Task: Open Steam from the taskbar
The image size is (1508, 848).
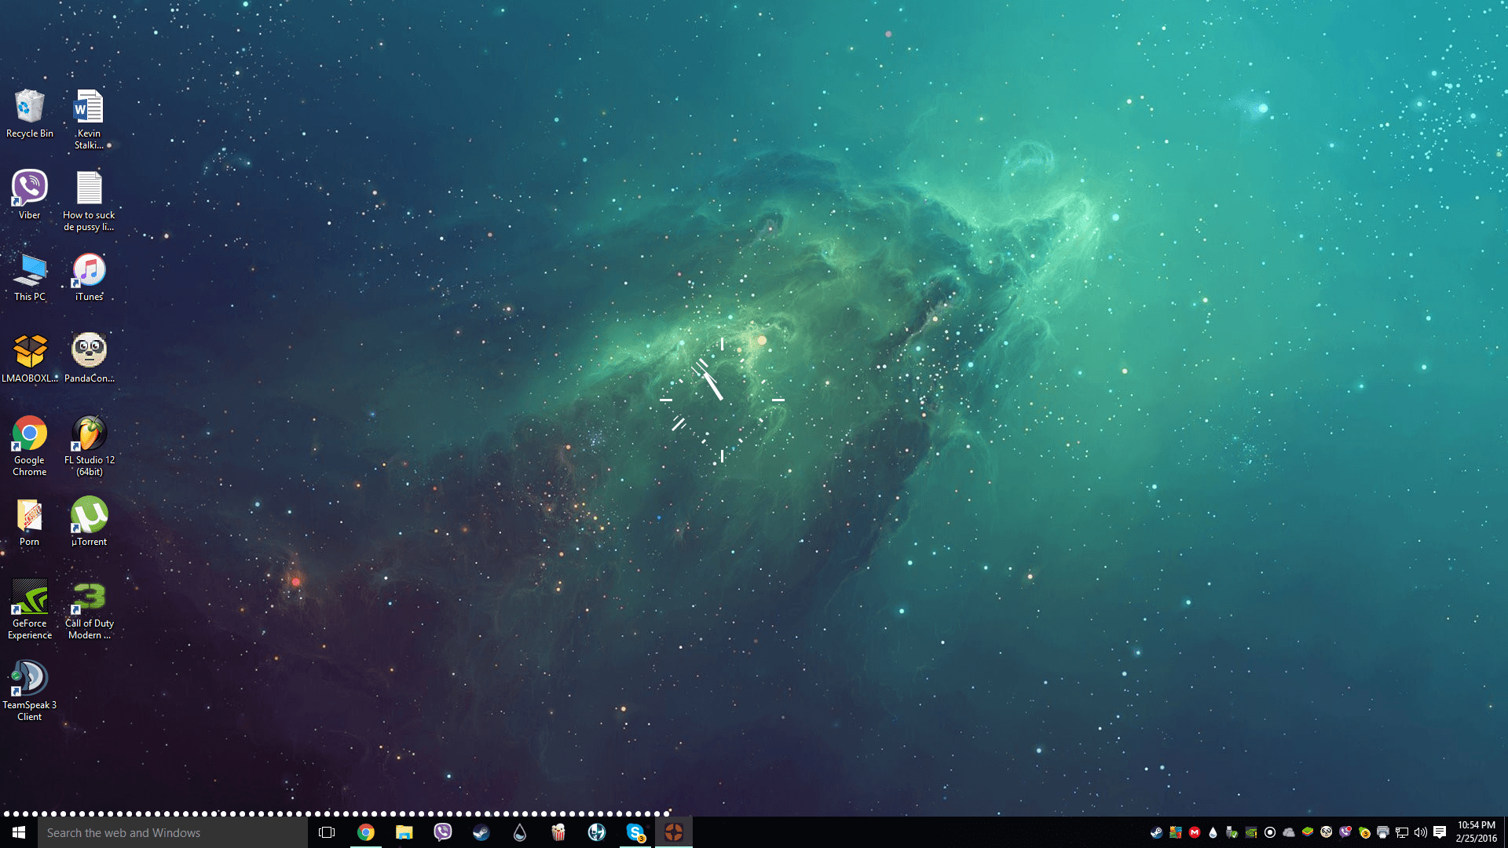Action: click(x=481, y=832)
